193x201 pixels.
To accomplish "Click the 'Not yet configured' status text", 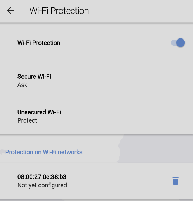I will click(x=42, y=185).
